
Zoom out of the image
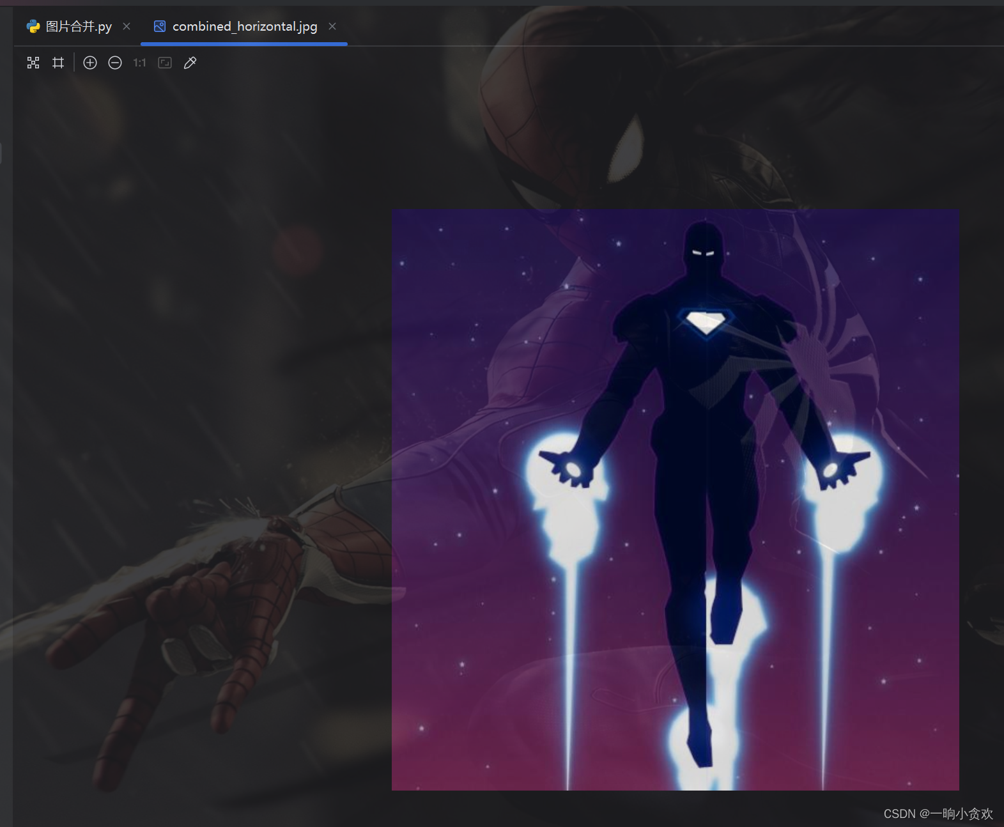(x=115, y=63)
